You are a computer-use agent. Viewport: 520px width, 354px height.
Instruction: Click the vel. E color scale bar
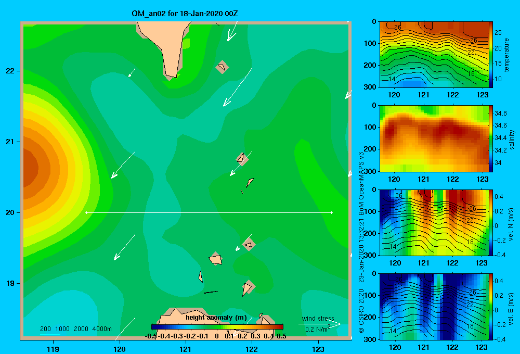[491, 307]
